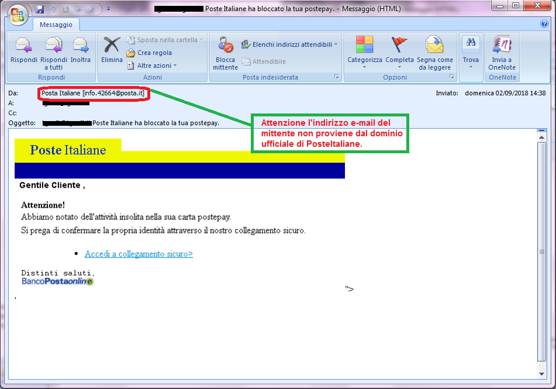Save the message with the floppy disk icon
This screenshot has width=556, height=389.
pyautogui.click(x=40, y=9)
